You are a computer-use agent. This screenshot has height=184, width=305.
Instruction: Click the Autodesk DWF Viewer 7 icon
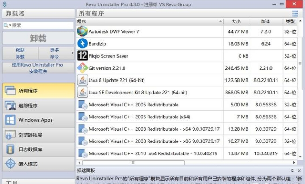[82, 31]
